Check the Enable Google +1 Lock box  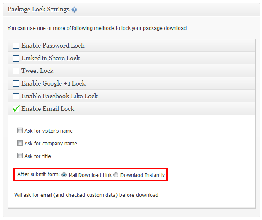(x=16, y=83)
